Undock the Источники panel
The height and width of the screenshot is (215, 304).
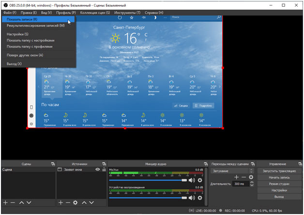(104, 164)
